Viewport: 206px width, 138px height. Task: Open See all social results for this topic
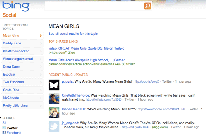73,34
